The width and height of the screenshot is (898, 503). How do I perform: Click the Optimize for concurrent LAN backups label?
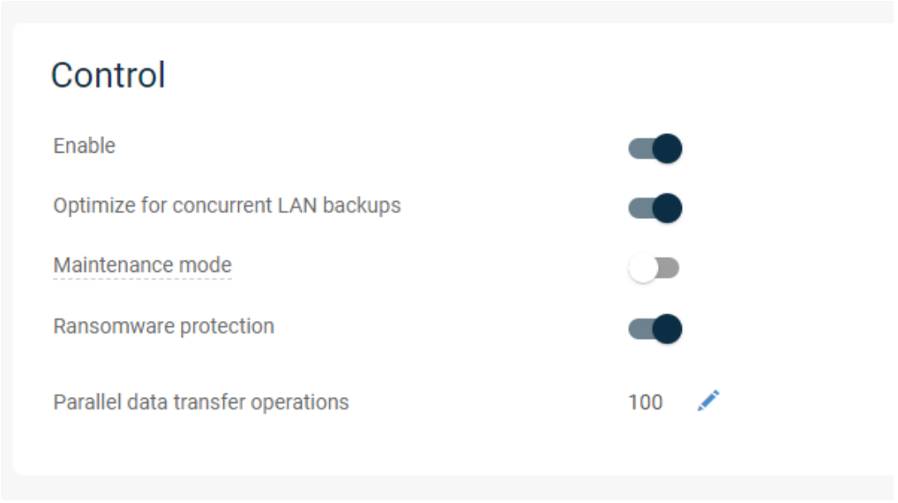coord(227,206)
